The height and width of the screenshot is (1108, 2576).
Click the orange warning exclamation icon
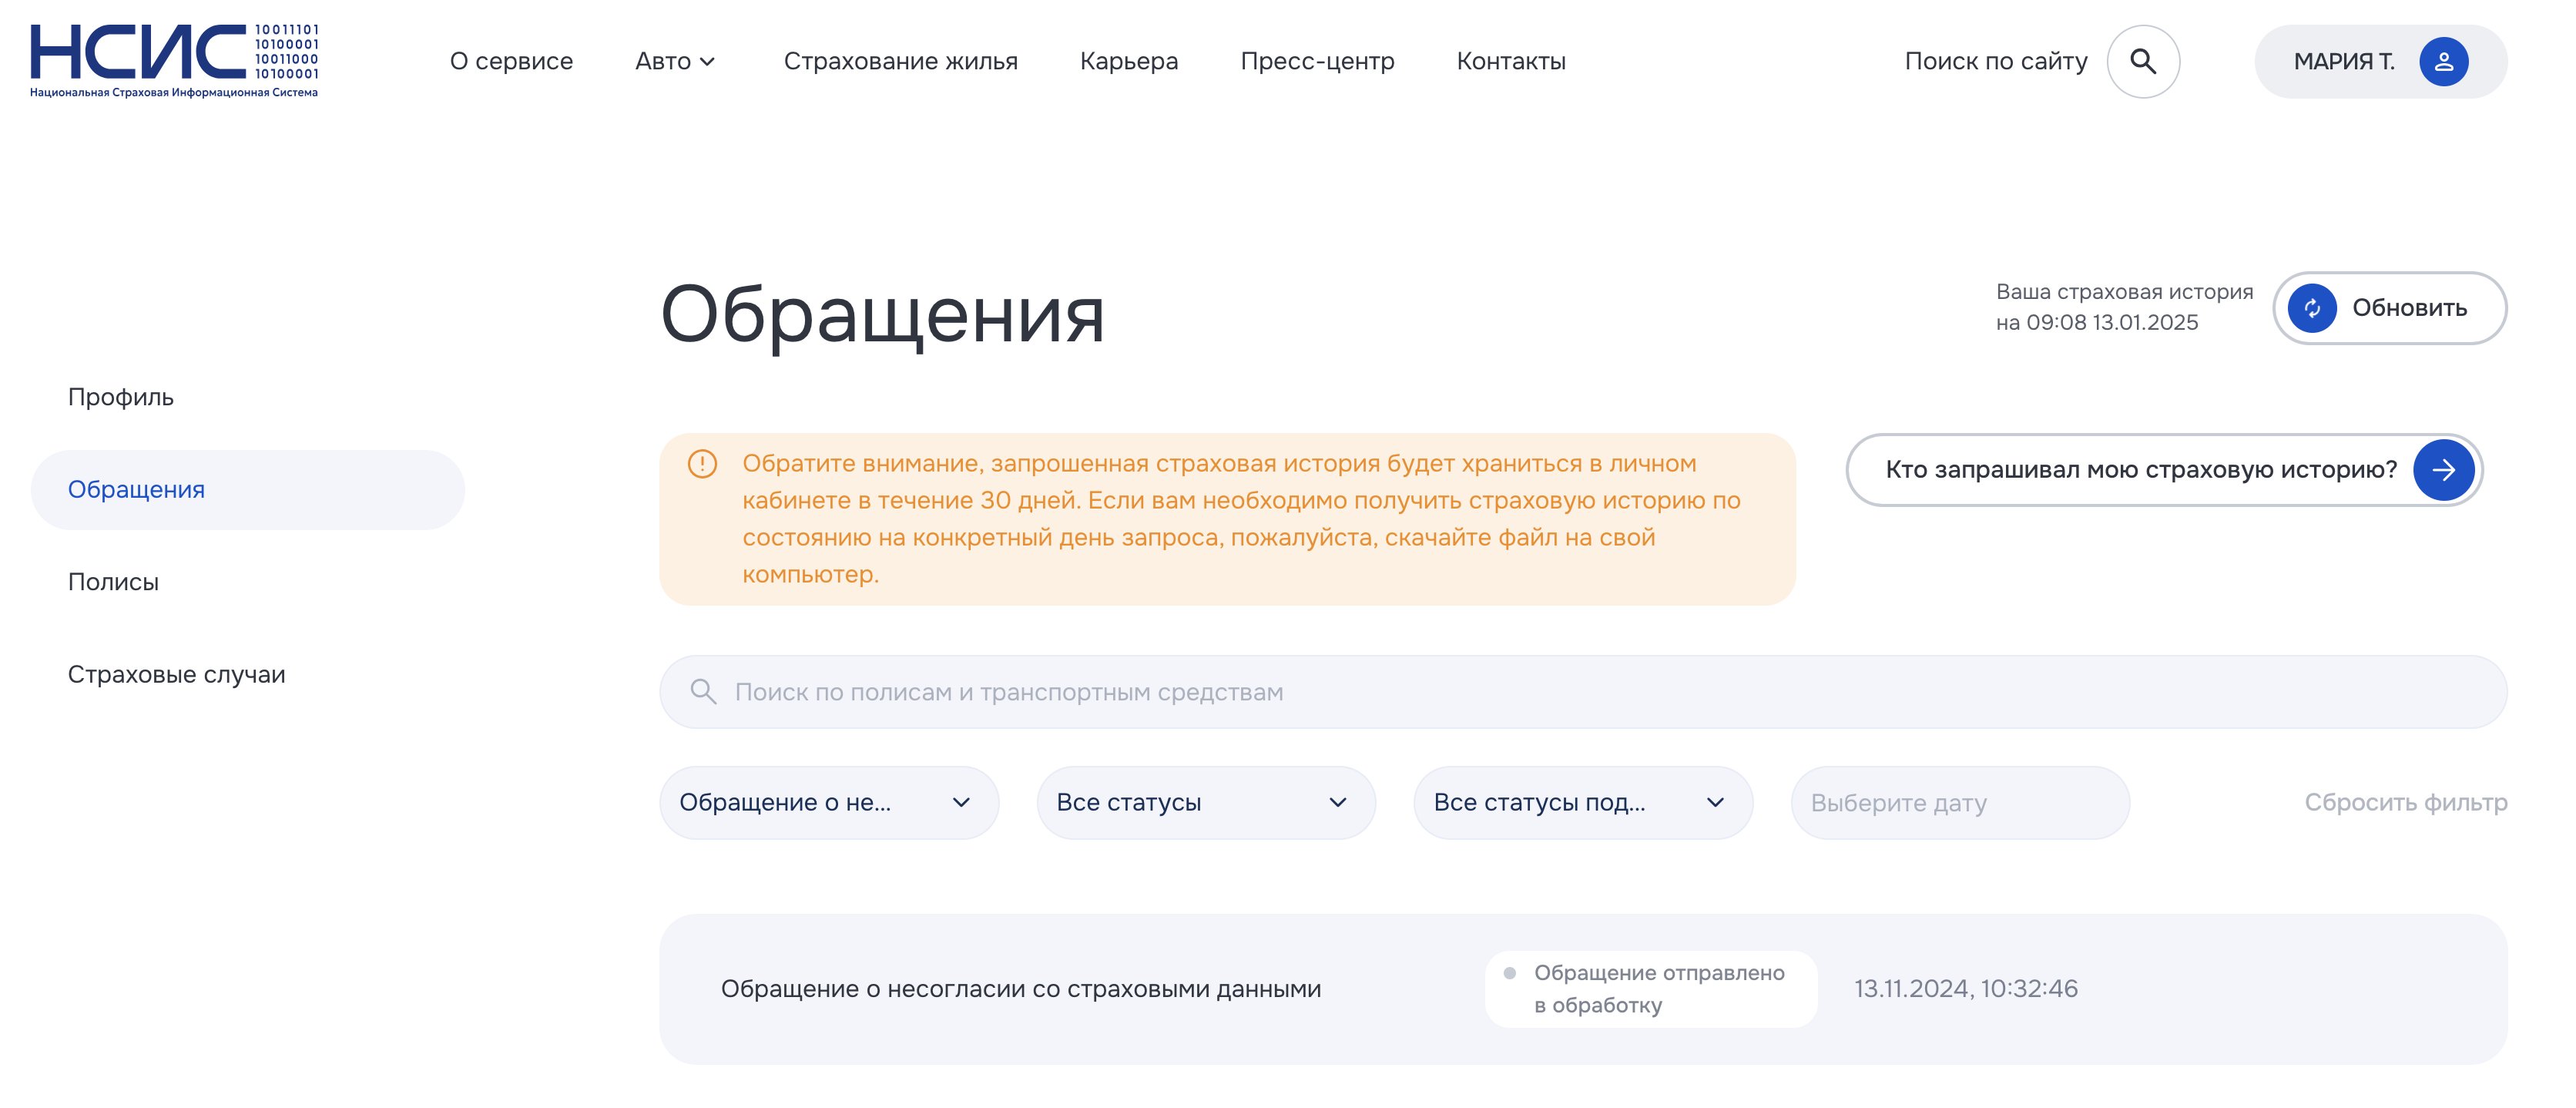point(702,464)
